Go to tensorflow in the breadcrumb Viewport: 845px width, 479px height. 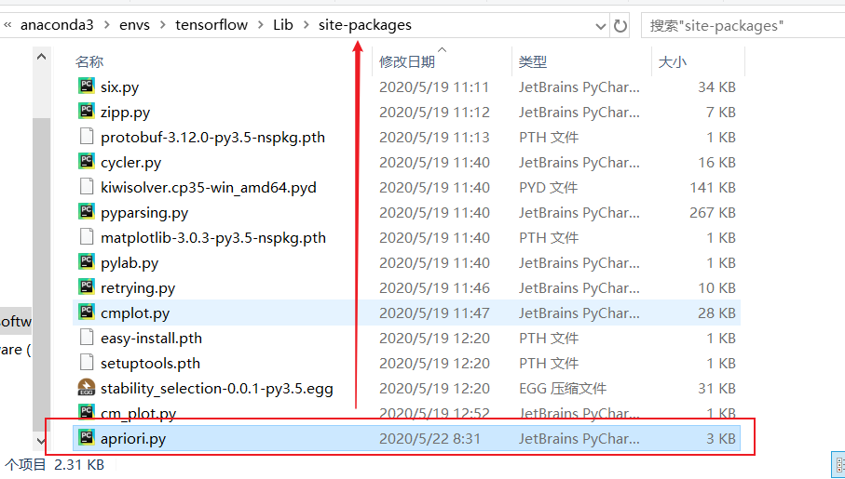click(x=211, y=25)
